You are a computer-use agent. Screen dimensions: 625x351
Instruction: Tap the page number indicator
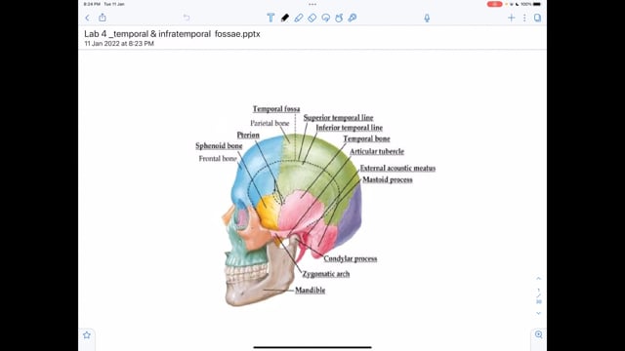click(x=538, y=296)
